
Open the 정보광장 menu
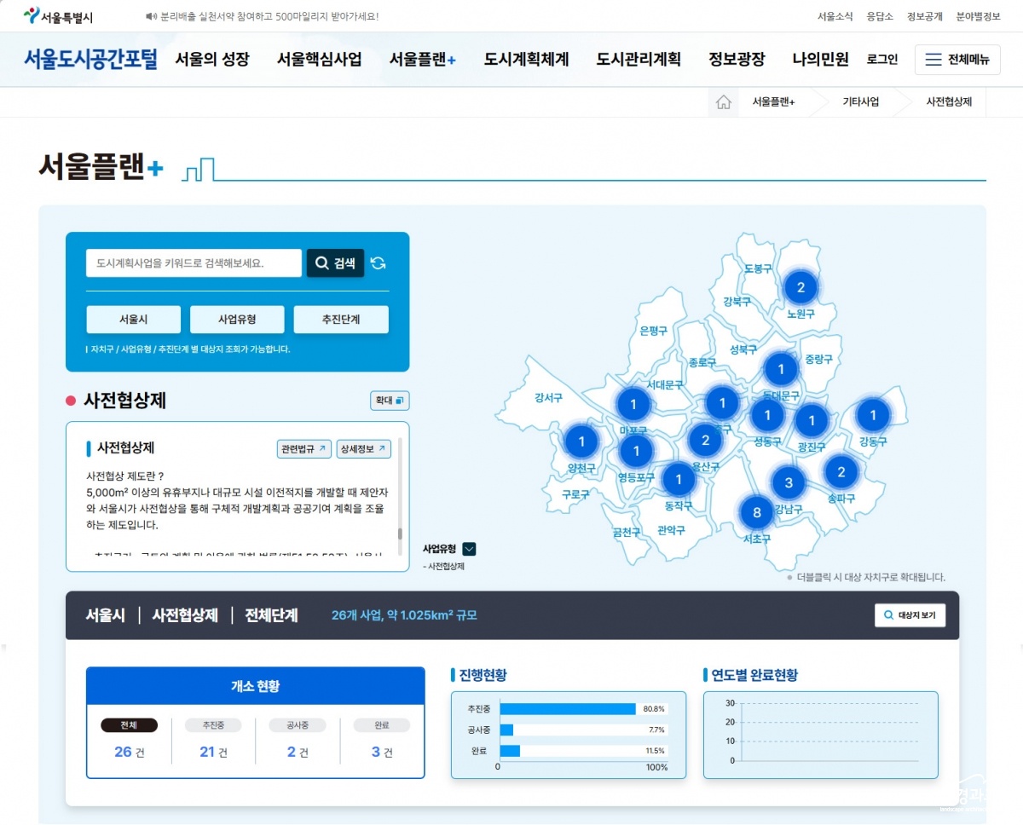click(737, 60)
